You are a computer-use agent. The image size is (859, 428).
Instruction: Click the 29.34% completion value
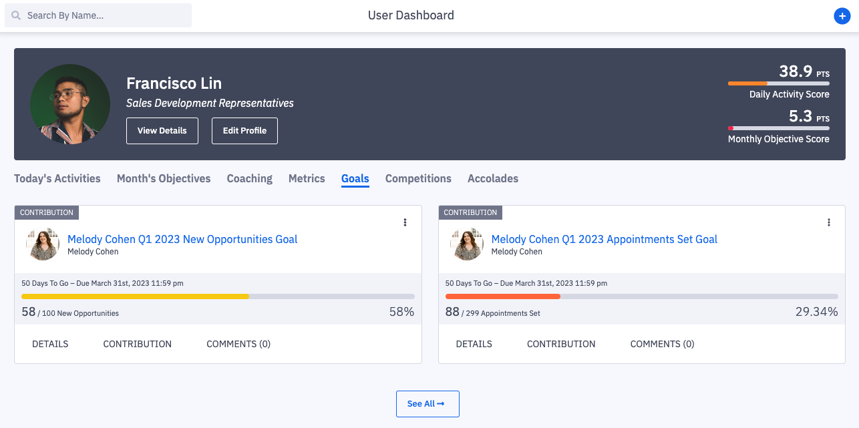(817, 312)
